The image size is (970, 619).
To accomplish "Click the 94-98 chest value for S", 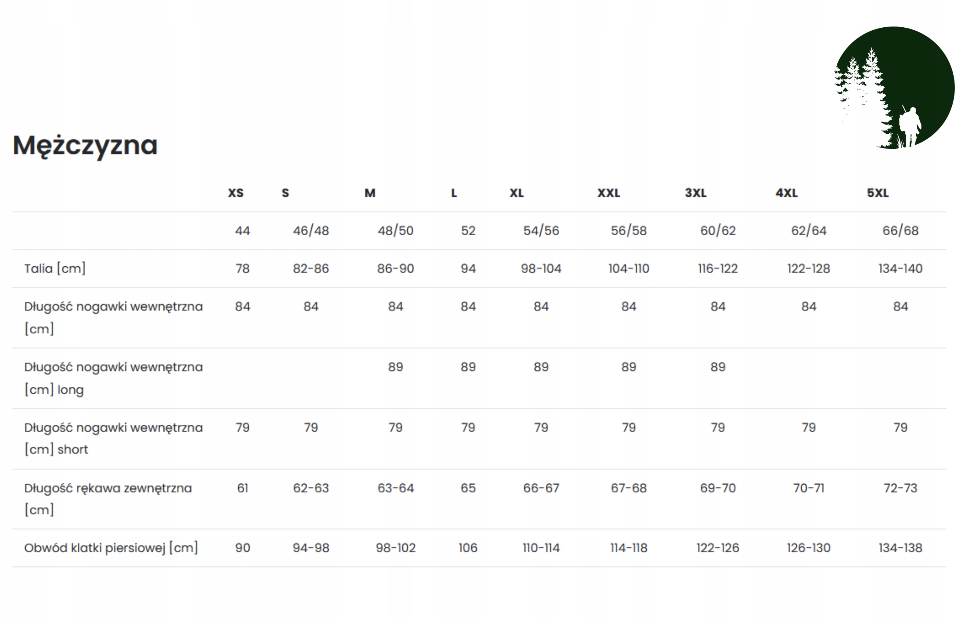I will point(311,548).
